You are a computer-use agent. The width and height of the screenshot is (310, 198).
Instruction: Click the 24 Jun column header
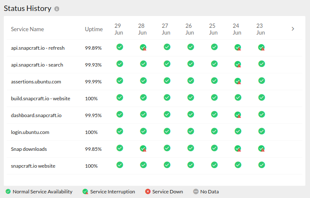tap(237, 29)
